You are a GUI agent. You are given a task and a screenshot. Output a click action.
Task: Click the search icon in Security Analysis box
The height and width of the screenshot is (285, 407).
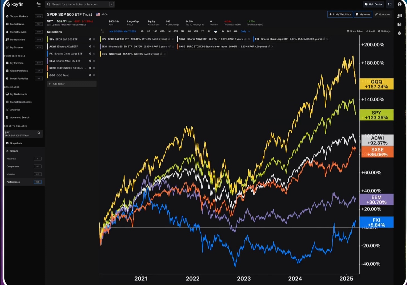(x=39, y=133)
